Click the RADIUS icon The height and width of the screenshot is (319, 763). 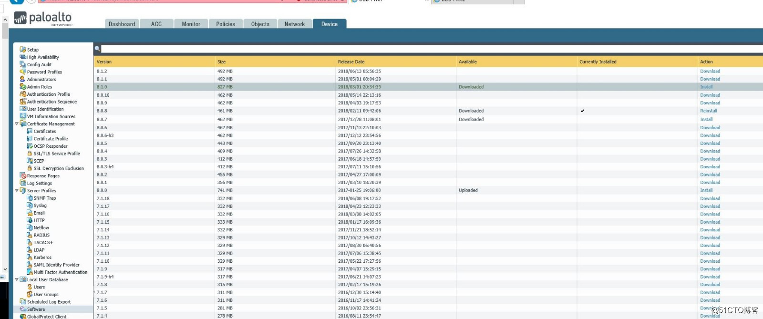30,235
